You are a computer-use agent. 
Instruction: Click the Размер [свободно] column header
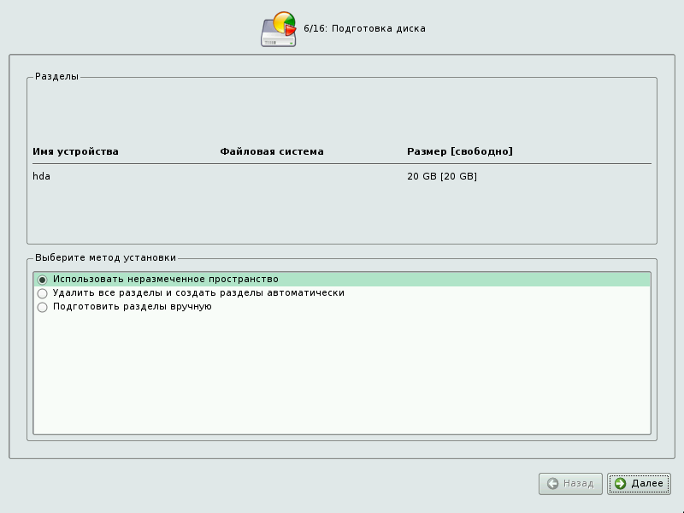pos(459,152)
